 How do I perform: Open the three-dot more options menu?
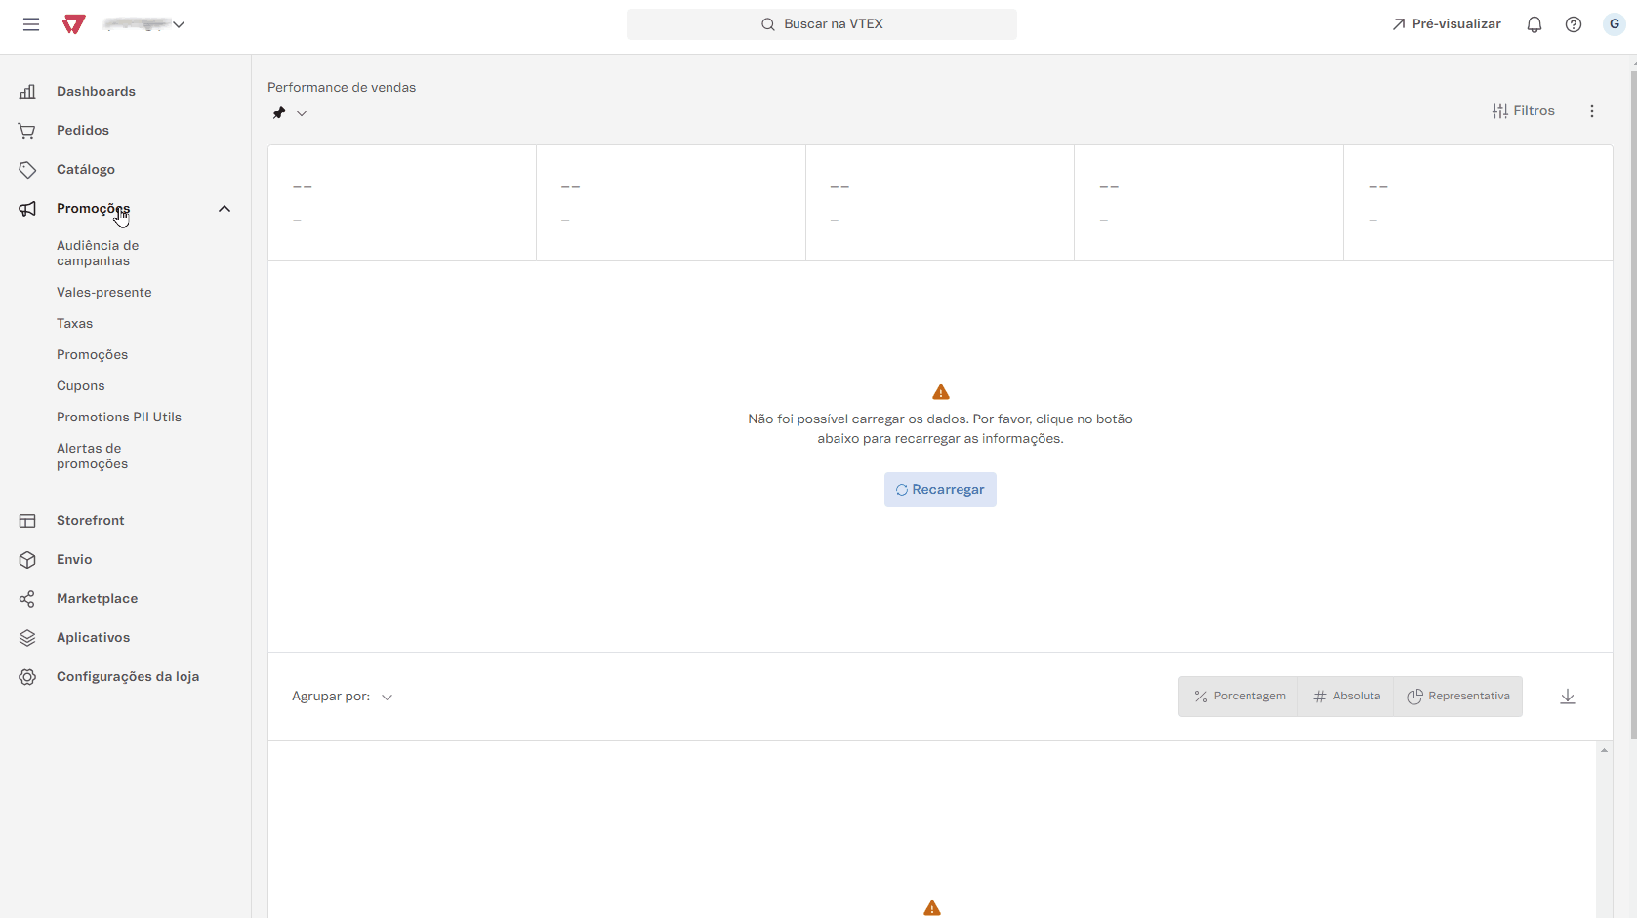[1591, 111]
